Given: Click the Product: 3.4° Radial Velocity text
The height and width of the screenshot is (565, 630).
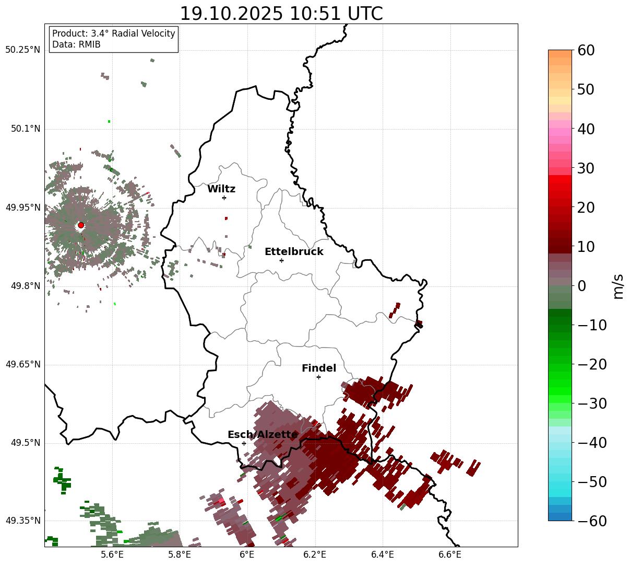Looking at the screenshot, I should pos(114,33).
